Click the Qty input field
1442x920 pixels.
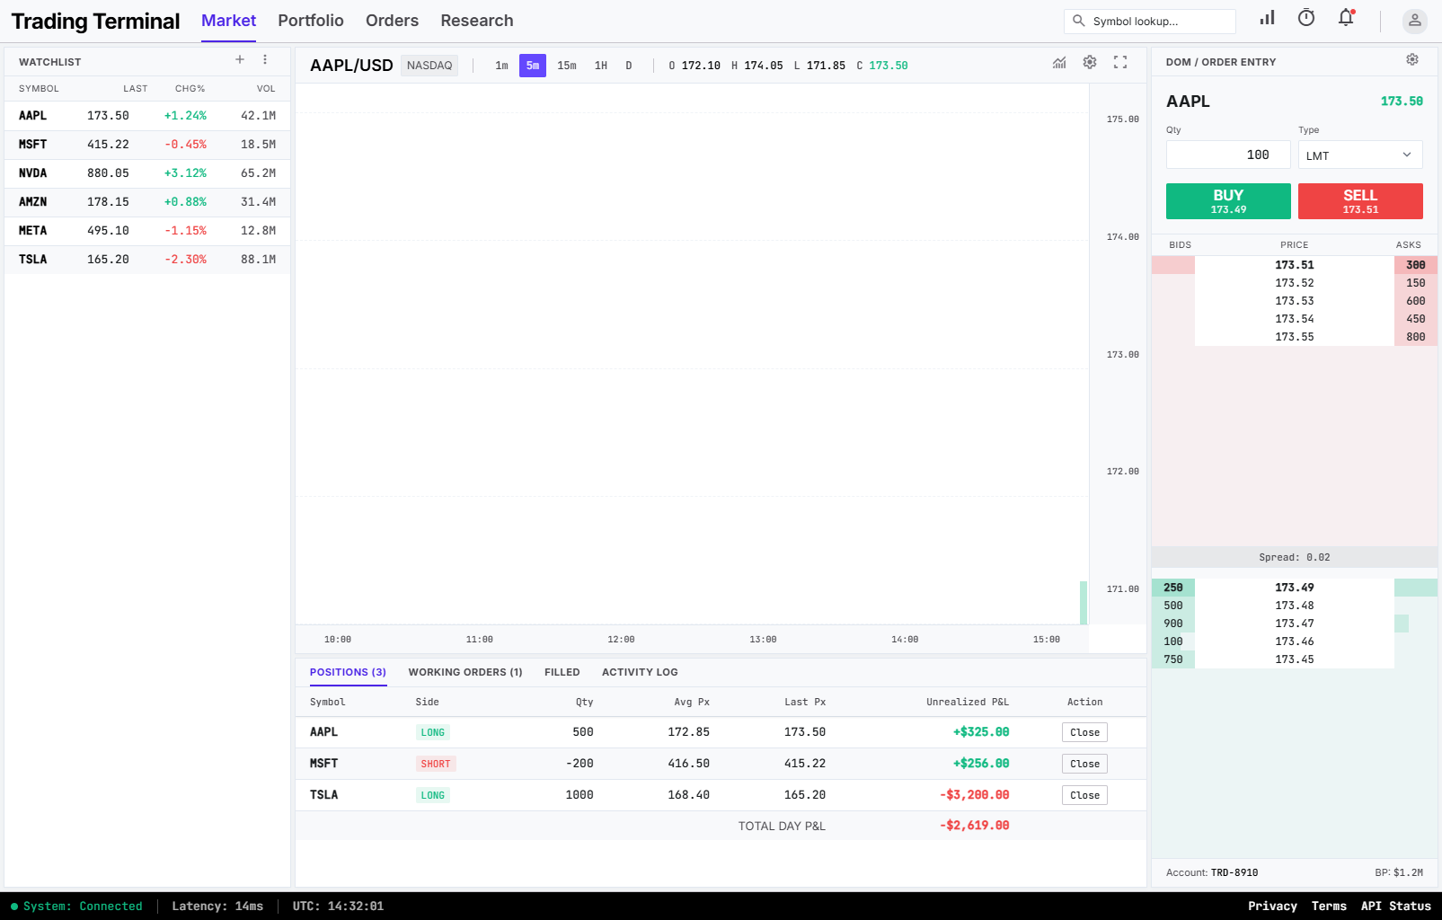click(1228, 155)
